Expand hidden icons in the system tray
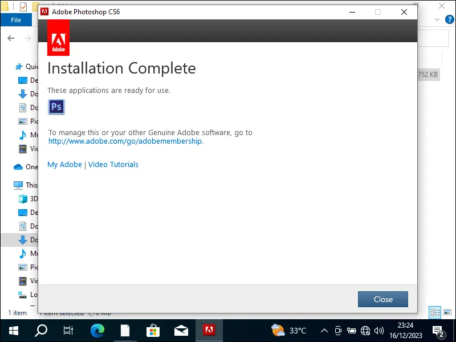Screen dimensions: 456x342 [x=324, y=330]
